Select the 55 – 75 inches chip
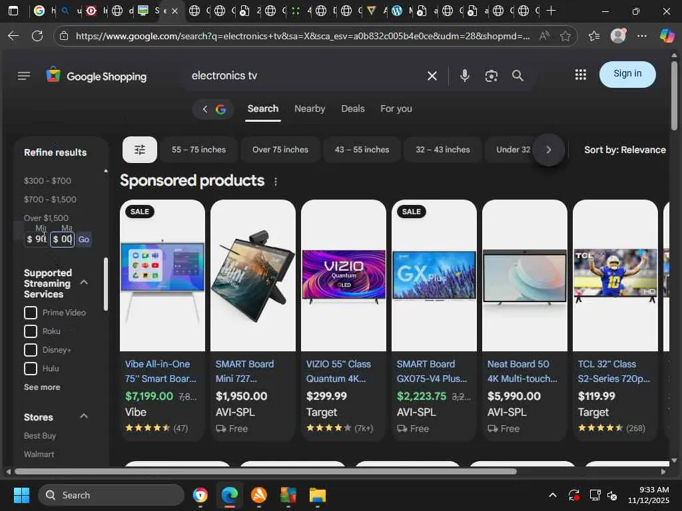The height and width of the screenshot is (511, 682). [198, 150]
